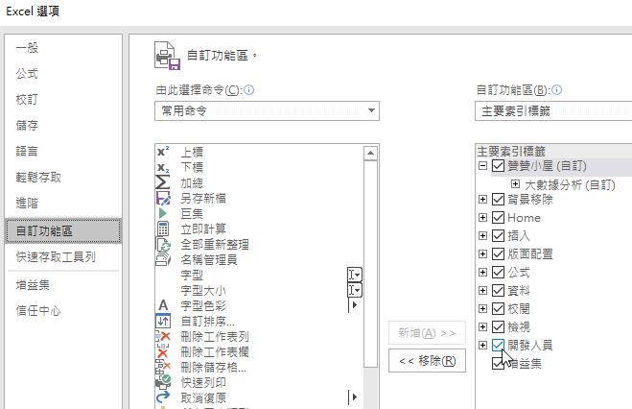Click the delete sheet rows (刪除工作表列) icon
The height and width of the screenshot is (409, 632).
163,336
